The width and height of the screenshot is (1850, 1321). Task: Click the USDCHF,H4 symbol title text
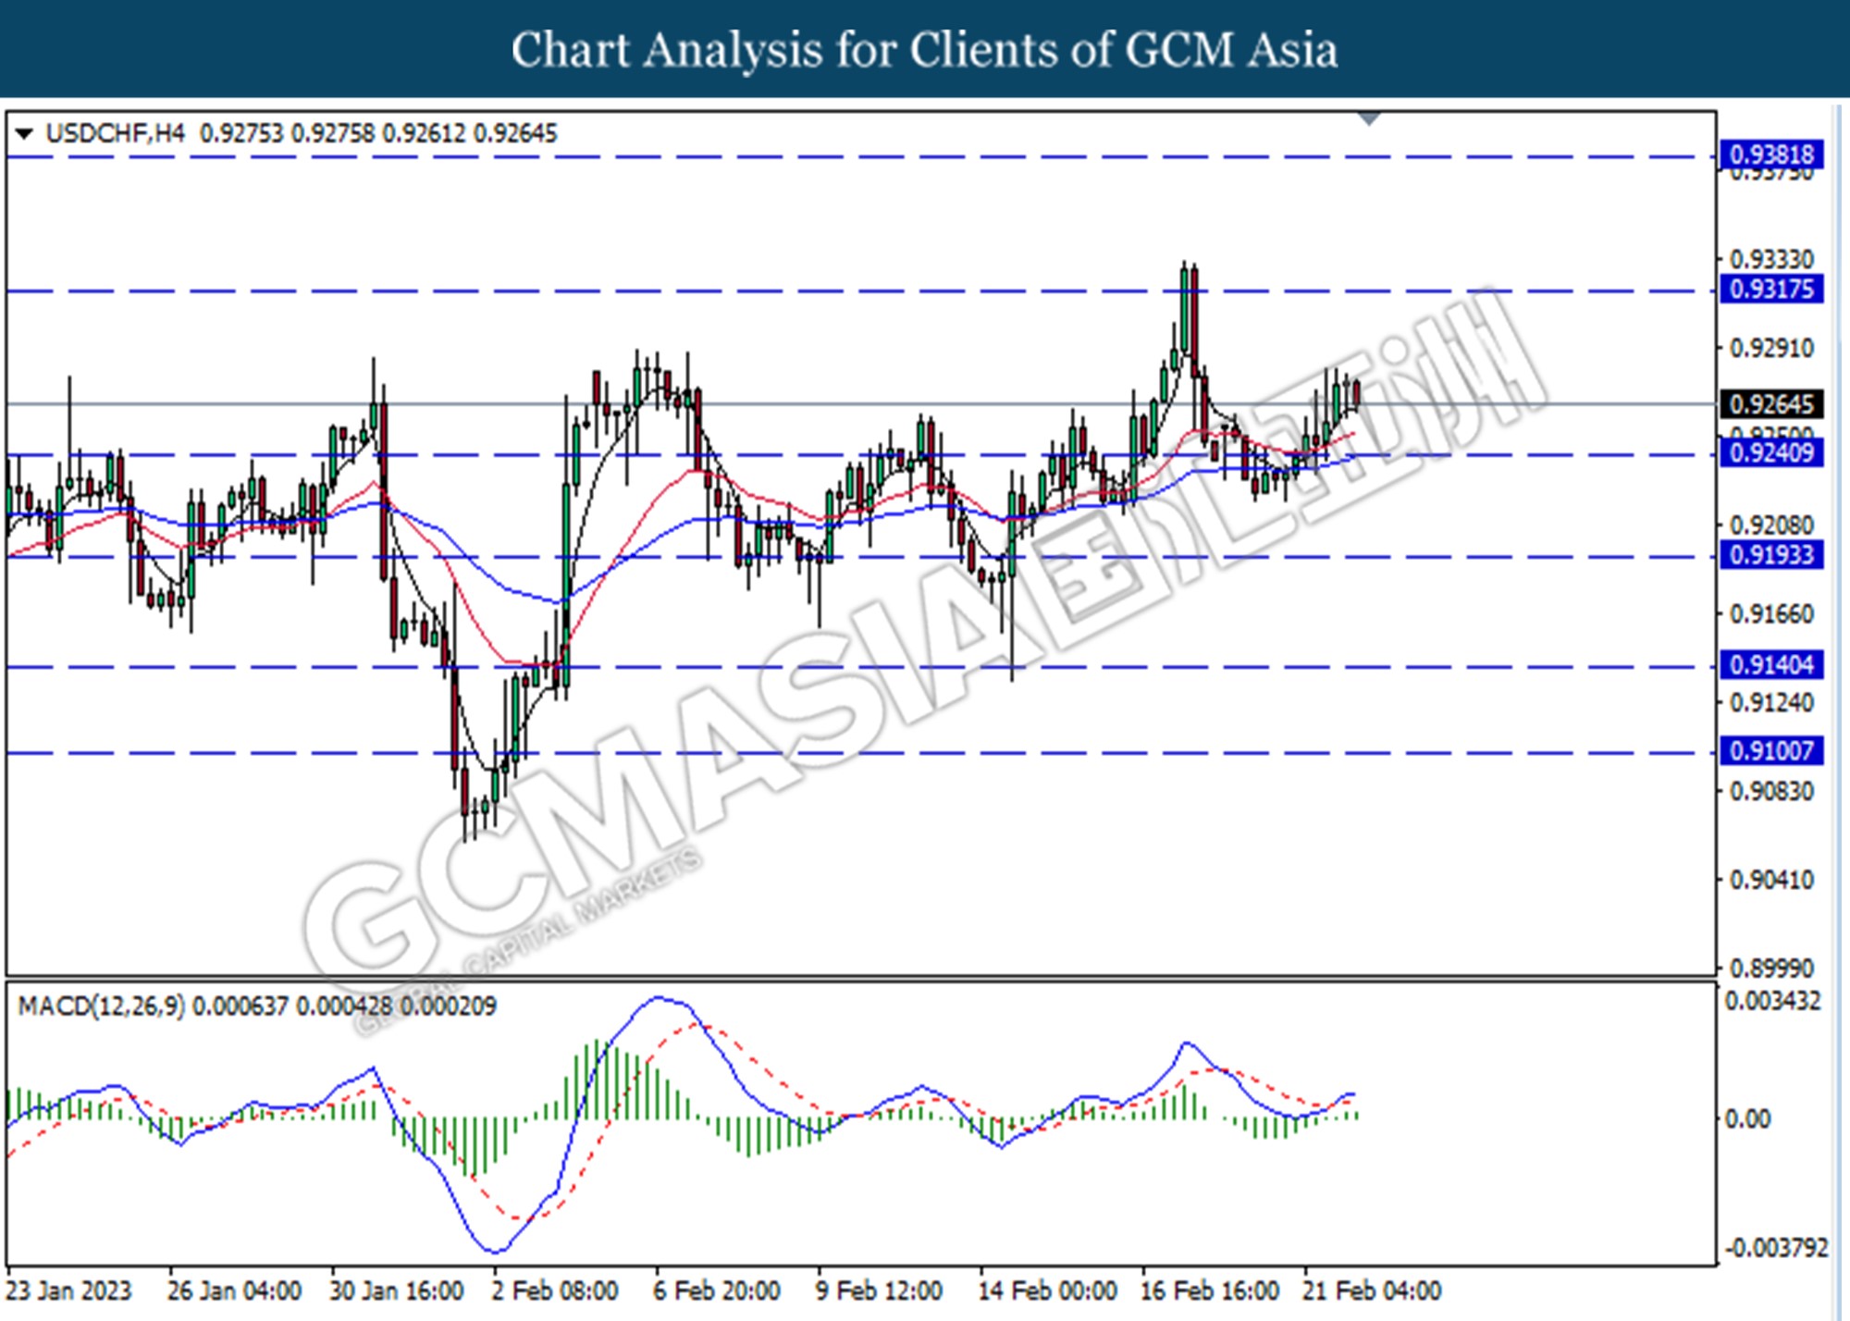[115, 134]
